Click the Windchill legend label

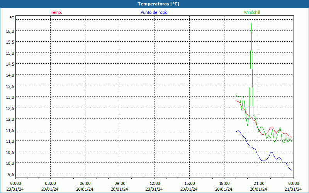tap(252, 12)
